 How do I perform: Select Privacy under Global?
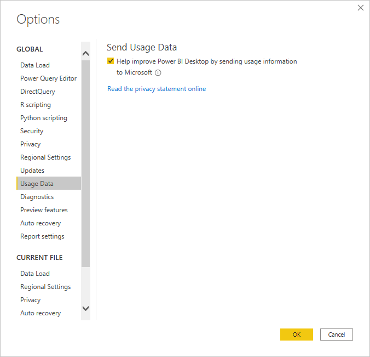30,144
